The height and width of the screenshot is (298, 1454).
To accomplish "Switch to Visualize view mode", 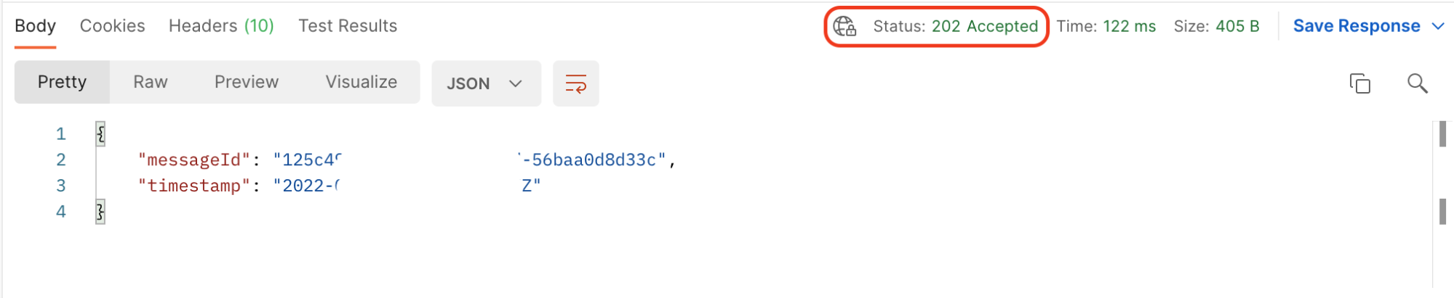I will pos(361,82).
